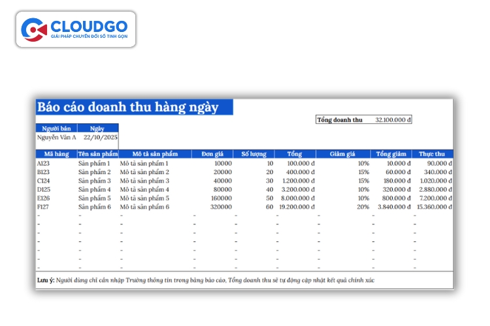490x326 pixels.
Task: Select the 15.360.000 đ net revenue cell
Action: pyautogui.click(x=434, y=207)
